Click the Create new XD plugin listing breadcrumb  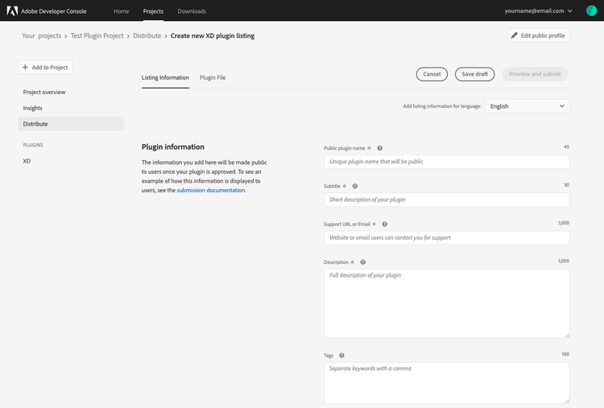coord(213,35)
